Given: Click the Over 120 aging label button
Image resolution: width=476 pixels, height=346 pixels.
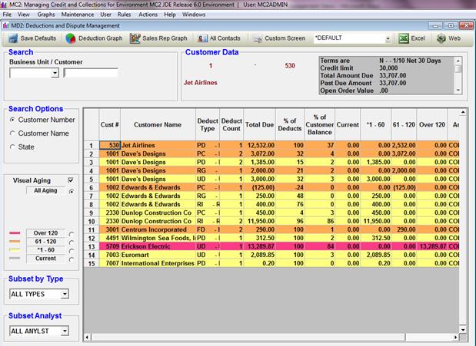Looking at the screenshot, I should click(x=45, y=233).
